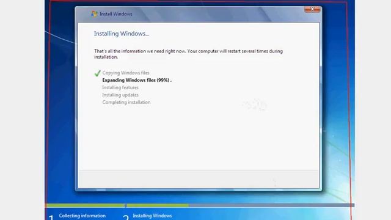This screenshot has width=391, height=220.
Task: Click 'Completing installation' step text
Action: [x=126, y=102]
